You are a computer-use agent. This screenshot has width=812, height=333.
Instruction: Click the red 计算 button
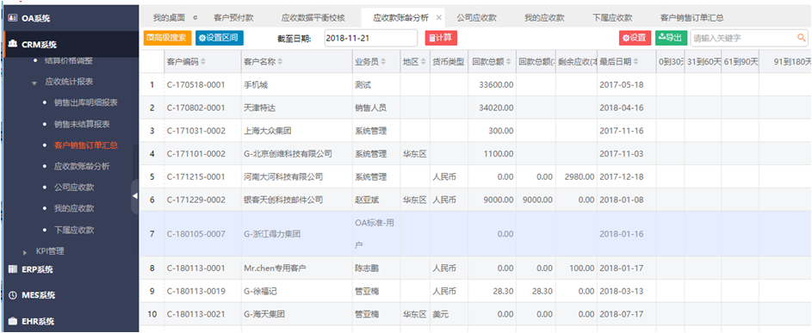pyautogui.click(x=441, y=38)
